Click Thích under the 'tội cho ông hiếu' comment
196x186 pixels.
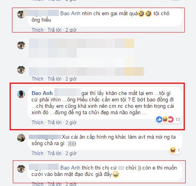[38, 30]
